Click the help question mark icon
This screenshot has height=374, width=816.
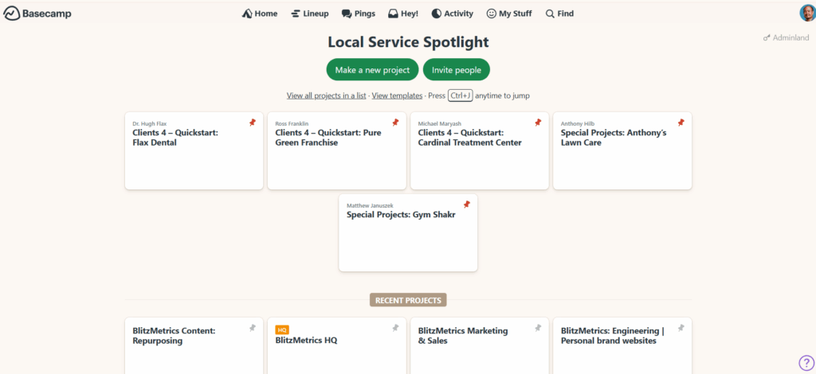[x=806, y=363]
